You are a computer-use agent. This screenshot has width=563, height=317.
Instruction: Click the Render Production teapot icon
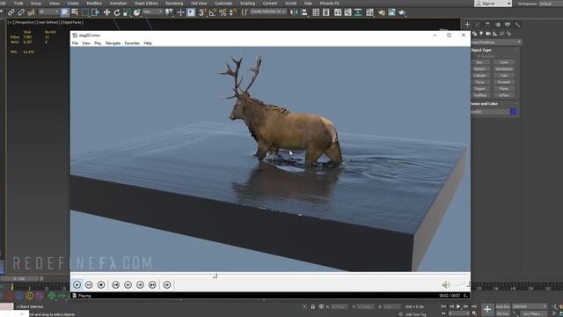pyautogui.click(x=401, y=12)
